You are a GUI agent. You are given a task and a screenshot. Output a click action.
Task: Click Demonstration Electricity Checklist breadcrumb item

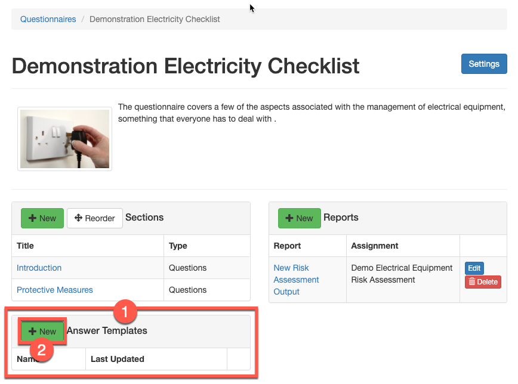(155, 19)
